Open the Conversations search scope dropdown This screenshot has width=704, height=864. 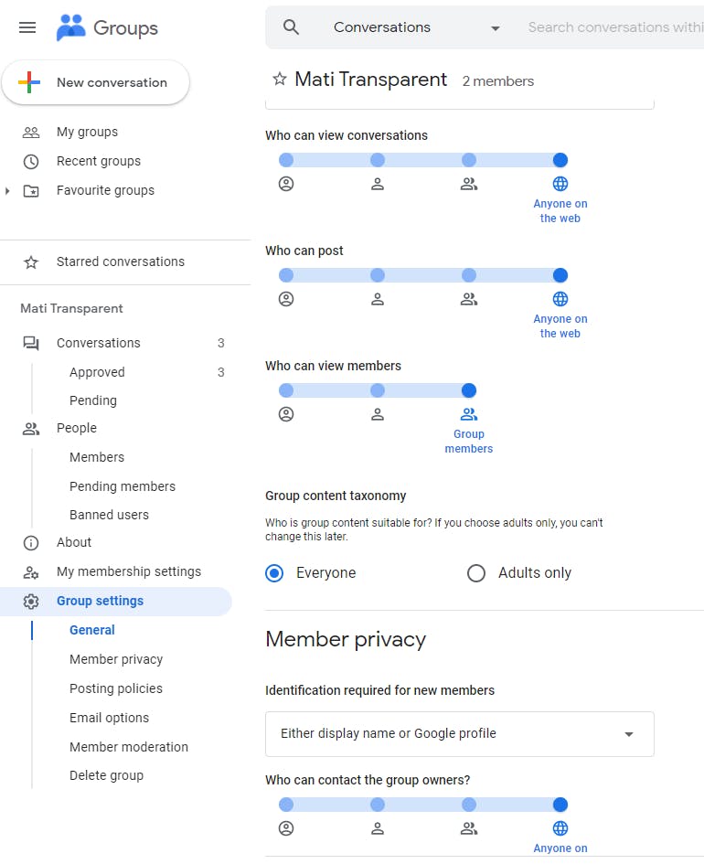tap(416, 27)
